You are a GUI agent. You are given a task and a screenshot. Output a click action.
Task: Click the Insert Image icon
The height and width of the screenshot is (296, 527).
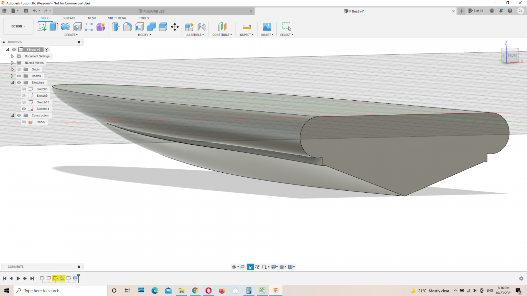click(267, 27)
